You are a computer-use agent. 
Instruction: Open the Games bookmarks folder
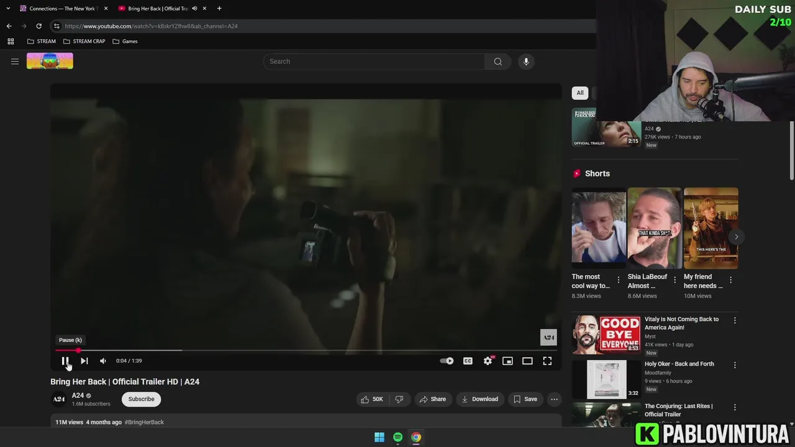pos(125,42)
